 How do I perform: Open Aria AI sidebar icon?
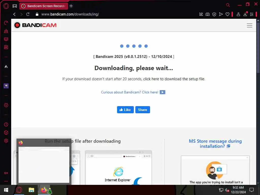(x=6, y=67)
